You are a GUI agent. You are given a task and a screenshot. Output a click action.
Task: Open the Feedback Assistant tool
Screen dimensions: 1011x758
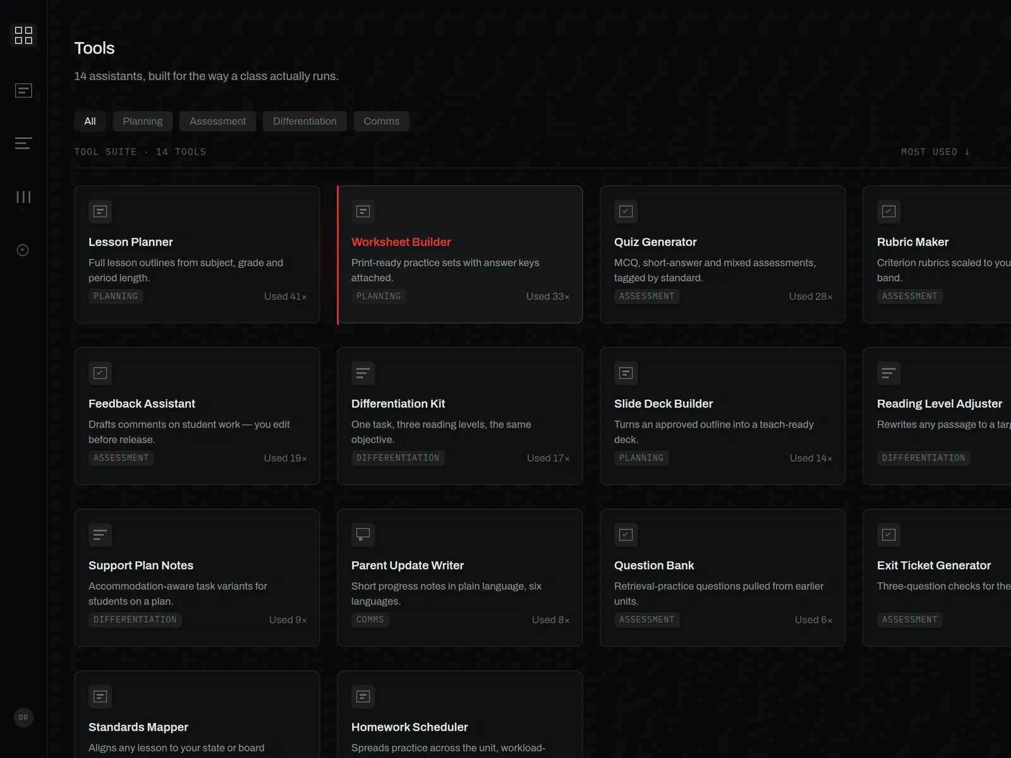[197, 416]
